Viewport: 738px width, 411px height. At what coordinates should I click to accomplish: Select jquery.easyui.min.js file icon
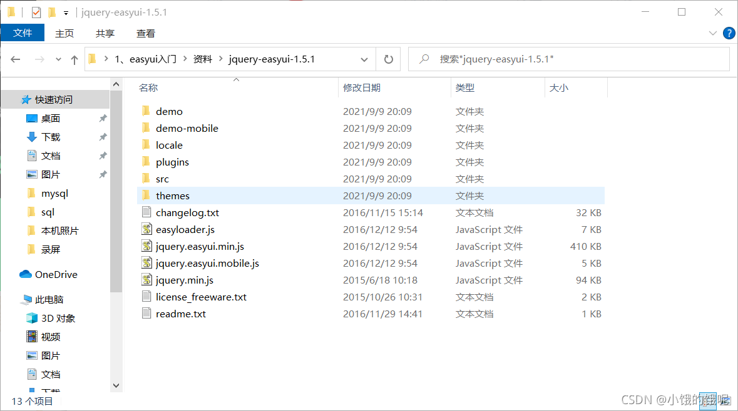click(x=146, y=245)
